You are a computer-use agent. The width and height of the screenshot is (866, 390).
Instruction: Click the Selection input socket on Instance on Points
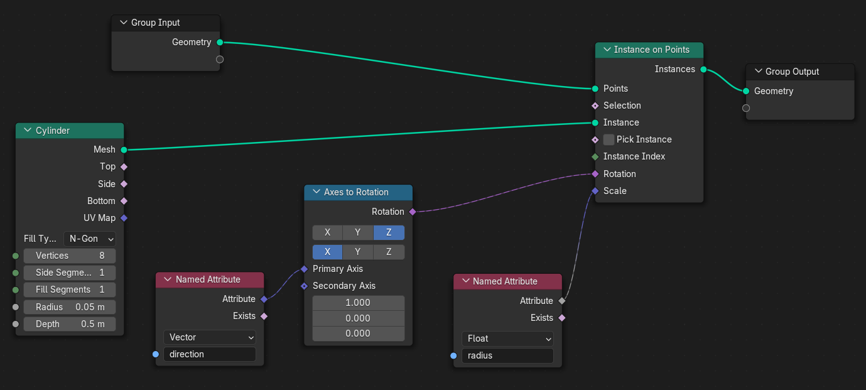[595, 106]
